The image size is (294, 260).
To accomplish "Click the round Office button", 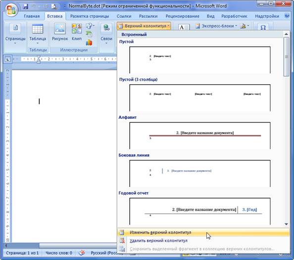I will point(11,10).
